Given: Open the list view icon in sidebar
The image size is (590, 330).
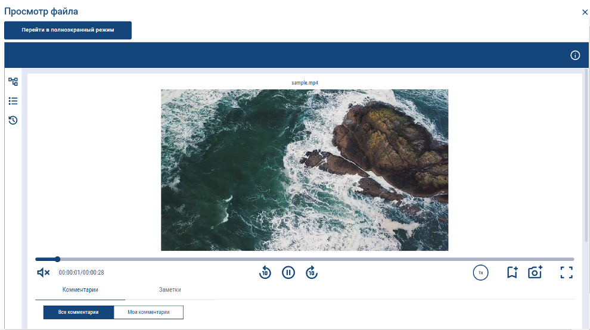Looking at the screenshot, I should click(x=13, y=101).
